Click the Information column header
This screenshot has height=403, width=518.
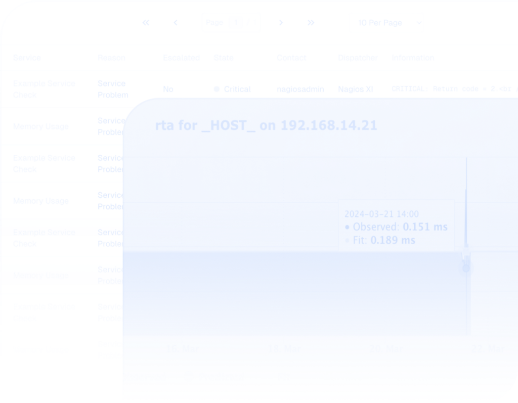[x=413, y=58]
